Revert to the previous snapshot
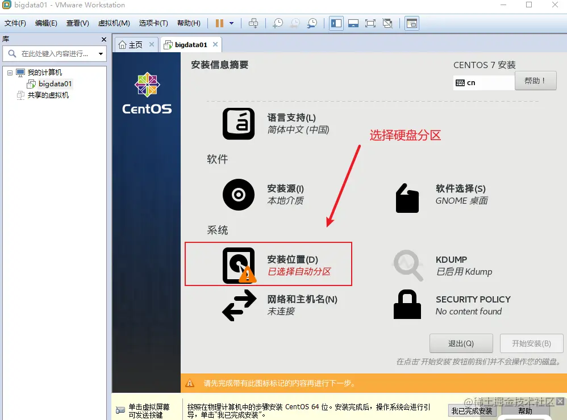This screenshot has width=567, height=420. pos(295,23)
